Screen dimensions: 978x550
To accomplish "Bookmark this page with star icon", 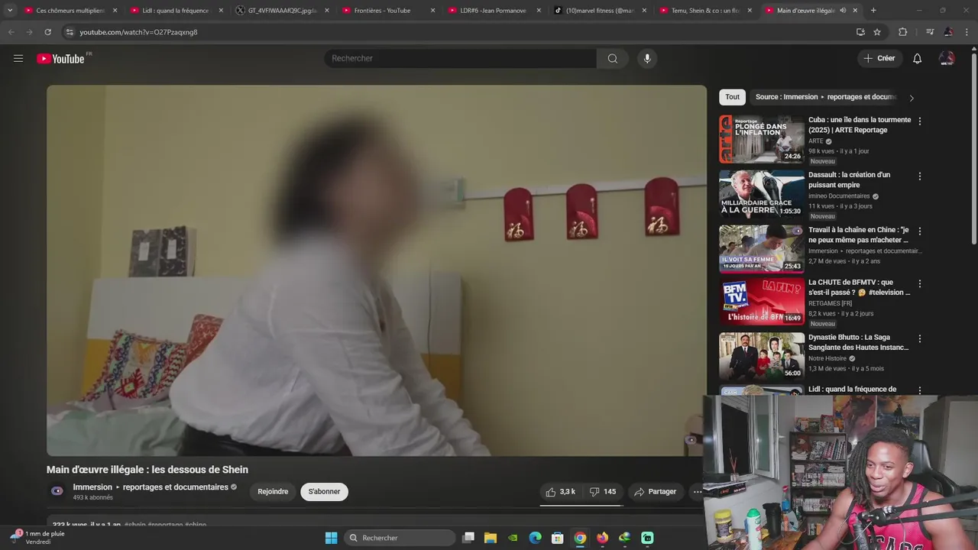I will click(877, 32).
